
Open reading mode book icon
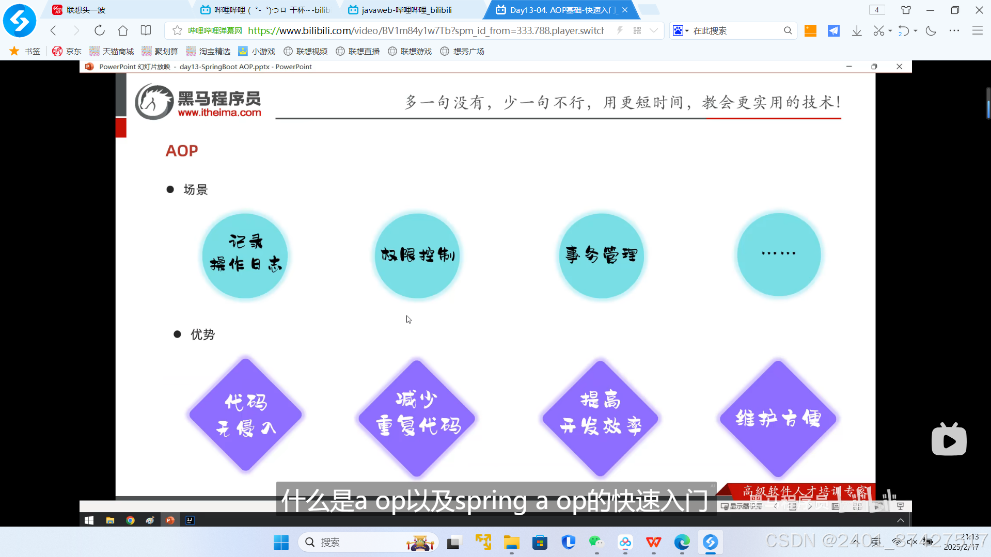pyautogui.click(x=146, y=30)
